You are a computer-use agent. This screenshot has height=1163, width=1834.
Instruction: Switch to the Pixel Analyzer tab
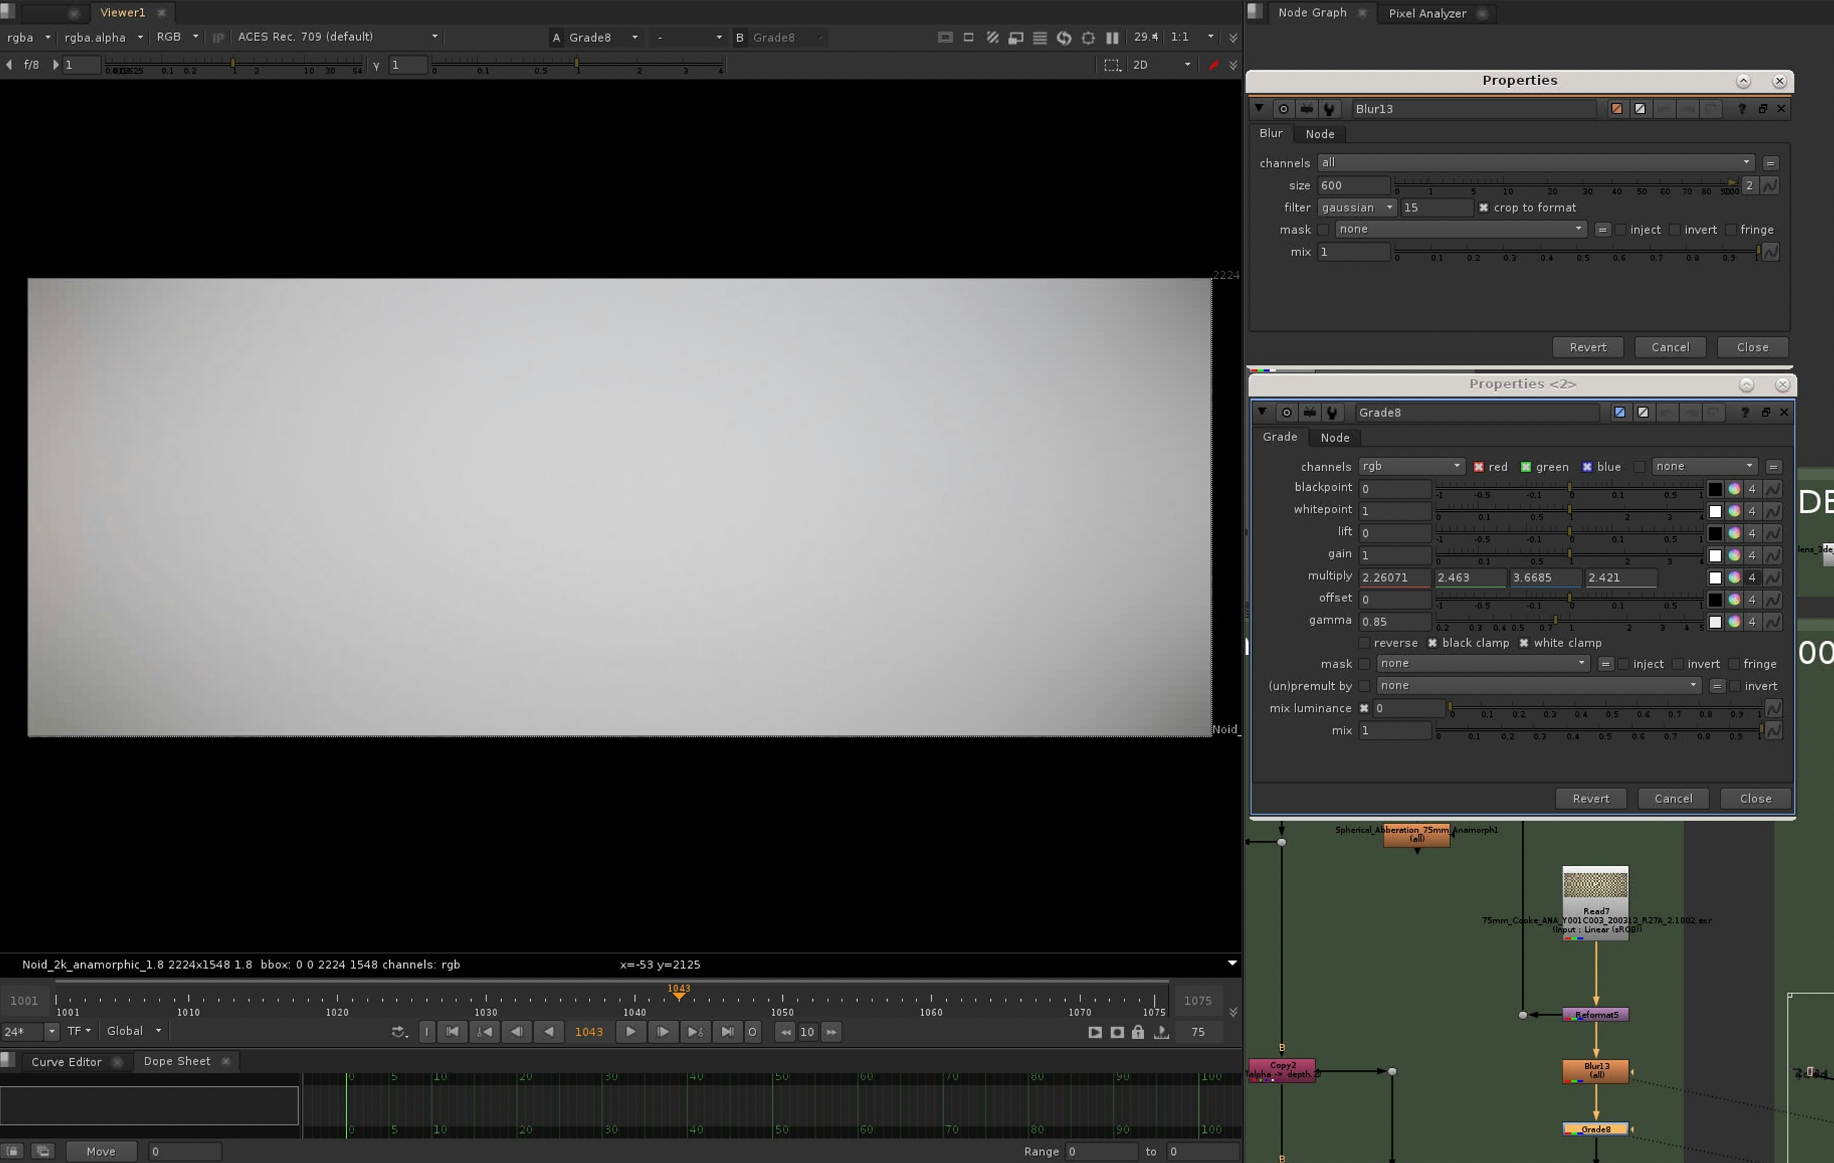[1426, 13]
